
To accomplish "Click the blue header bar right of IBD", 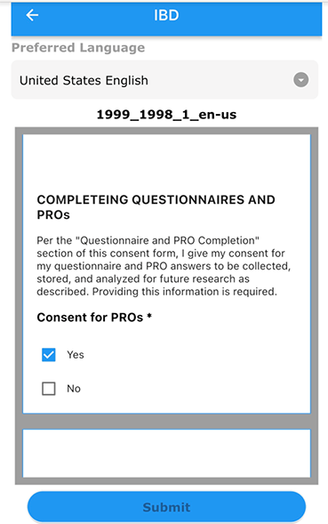I will (x=251, y=19).
